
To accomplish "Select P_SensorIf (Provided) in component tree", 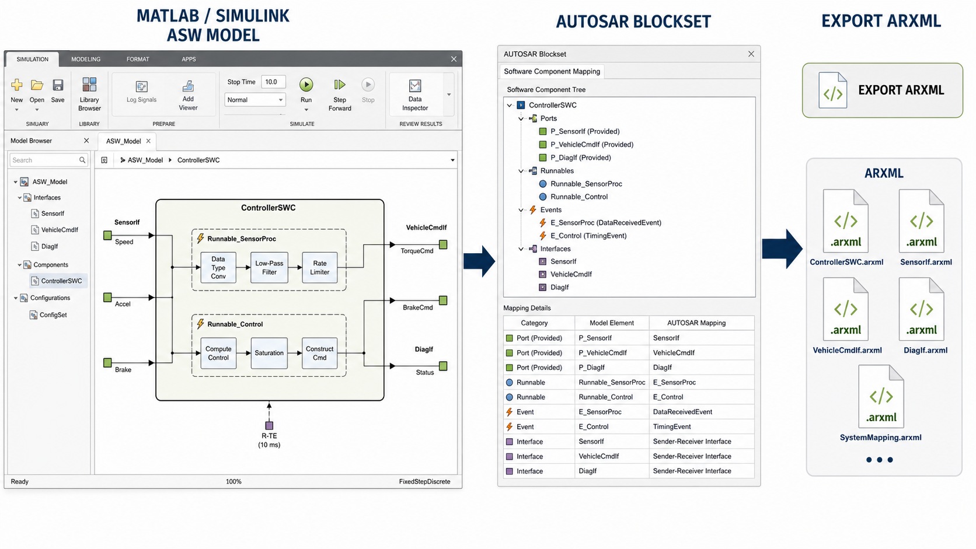I will [585, 131].
